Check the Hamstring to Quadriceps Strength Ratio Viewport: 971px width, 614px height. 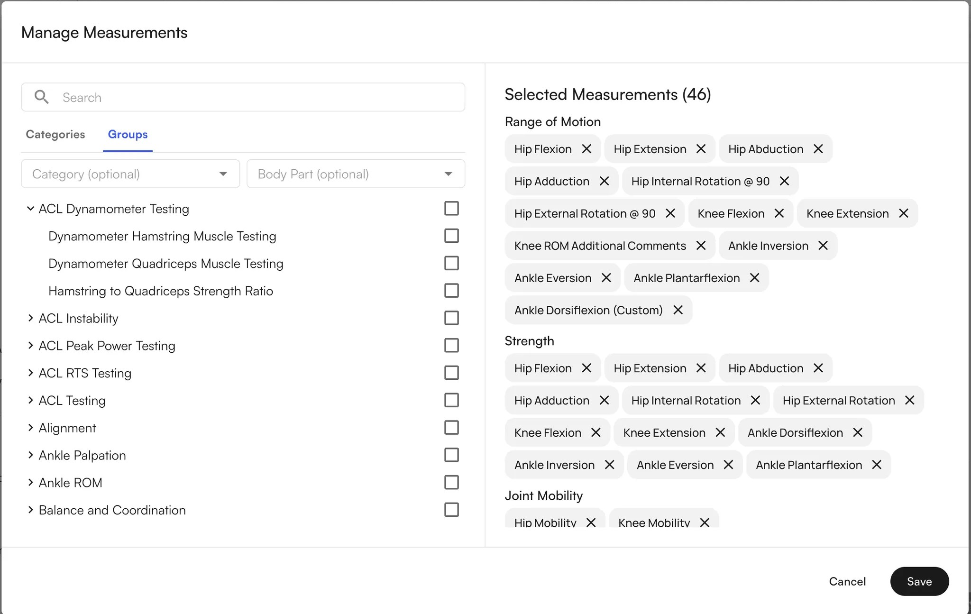point(452,290)
